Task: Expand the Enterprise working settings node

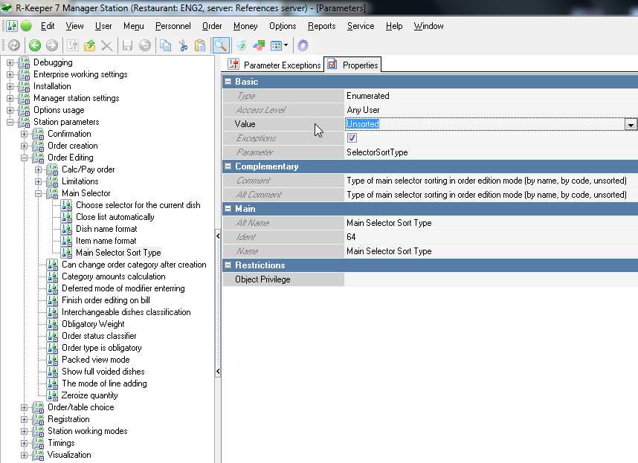Action: tap(10, 74)
